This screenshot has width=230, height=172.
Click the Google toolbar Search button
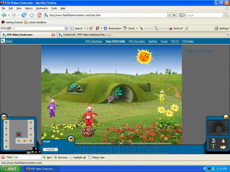tap(77, 28)
